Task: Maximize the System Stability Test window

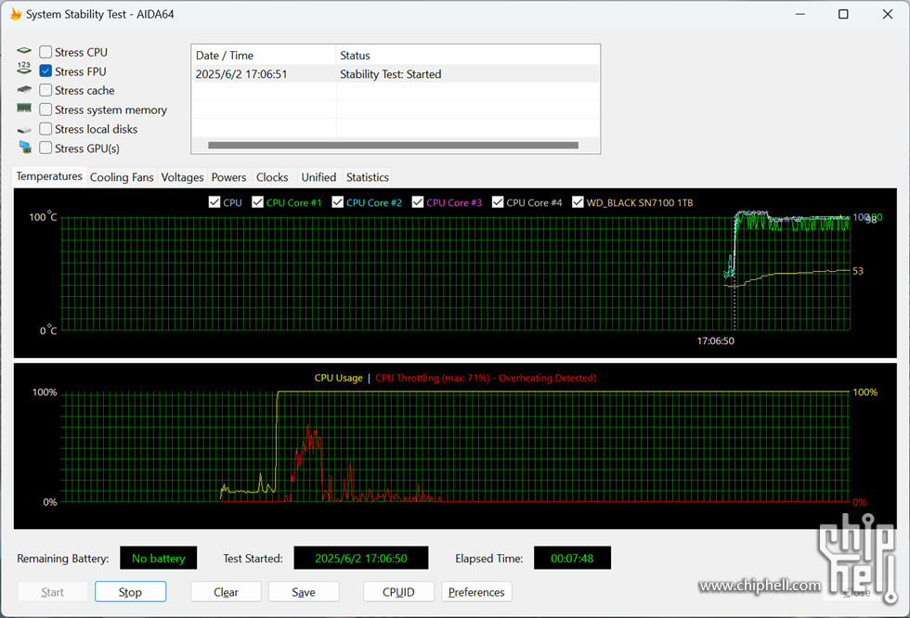Action: pyautogui.click(x=843, y=14)
